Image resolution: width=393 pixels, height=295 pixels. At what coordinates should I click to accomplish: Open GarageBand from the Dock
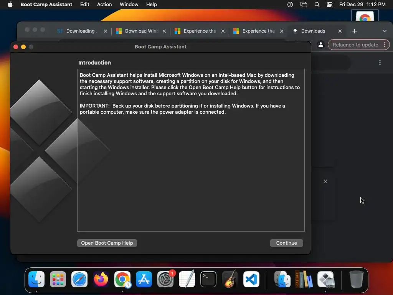point(230,279)
